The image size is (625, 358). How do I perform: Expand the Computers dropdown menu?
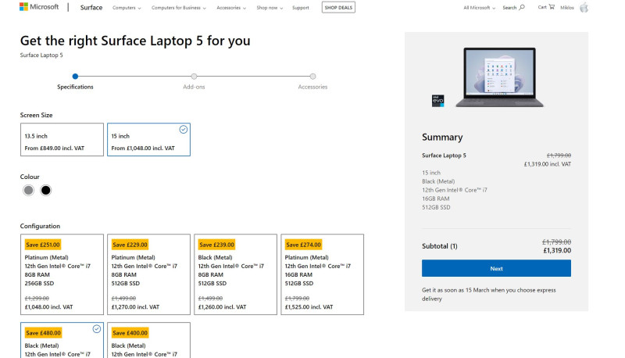coord(127,8)
